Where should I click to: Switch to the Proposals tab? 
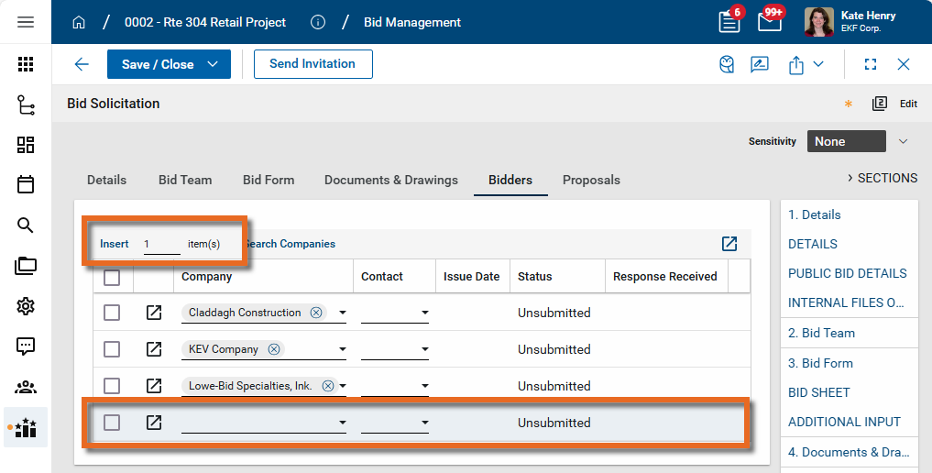point(591,180)
